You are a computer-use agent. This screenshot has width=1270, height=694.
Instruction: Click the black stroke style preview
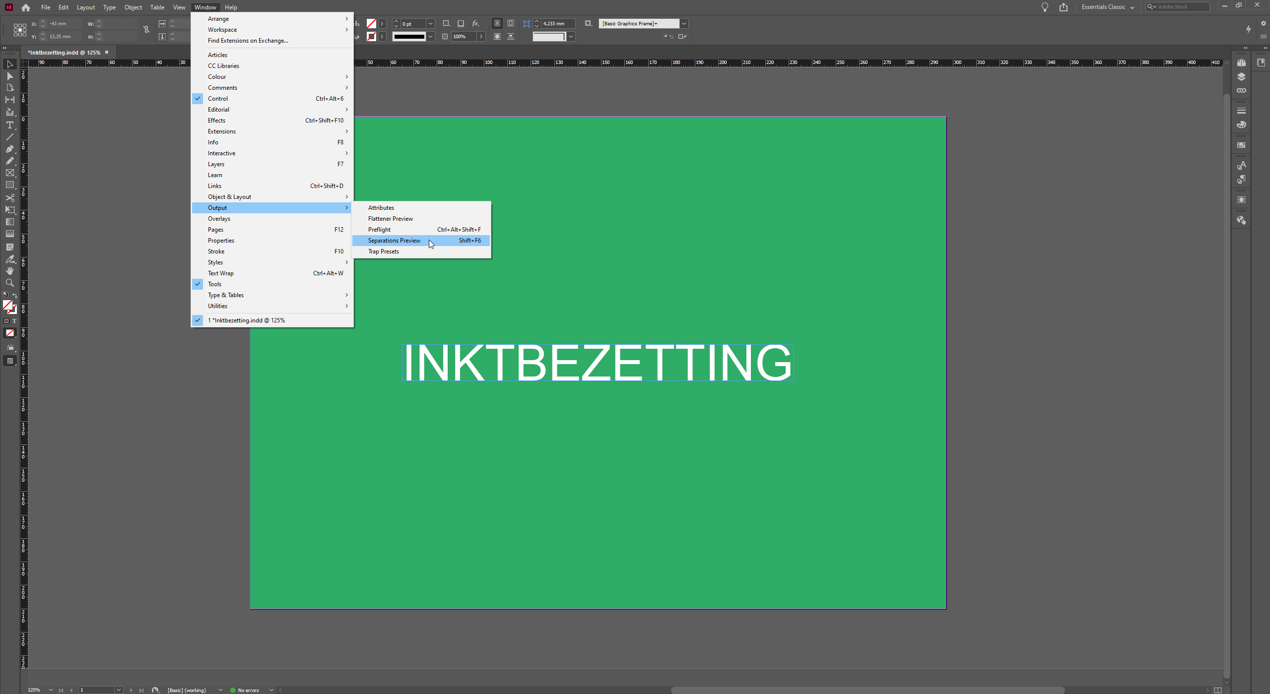point(409,36)
